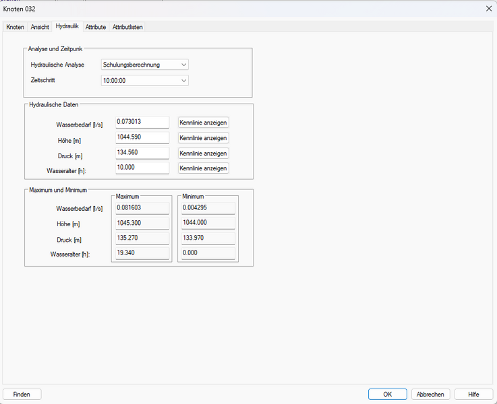Click the Zeitschritt label

[42, 80]
